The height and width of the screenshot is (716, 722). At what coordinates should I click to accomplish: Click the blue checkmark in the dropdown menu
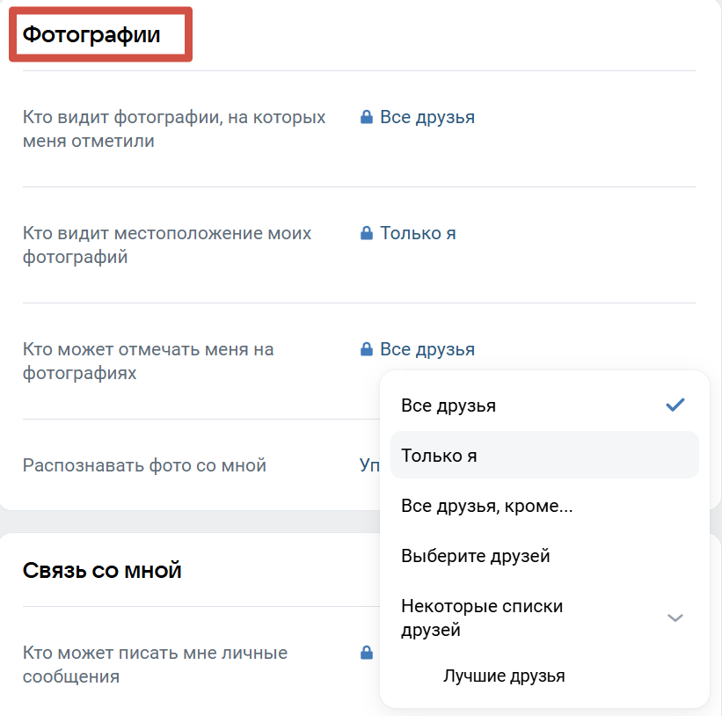675,405
